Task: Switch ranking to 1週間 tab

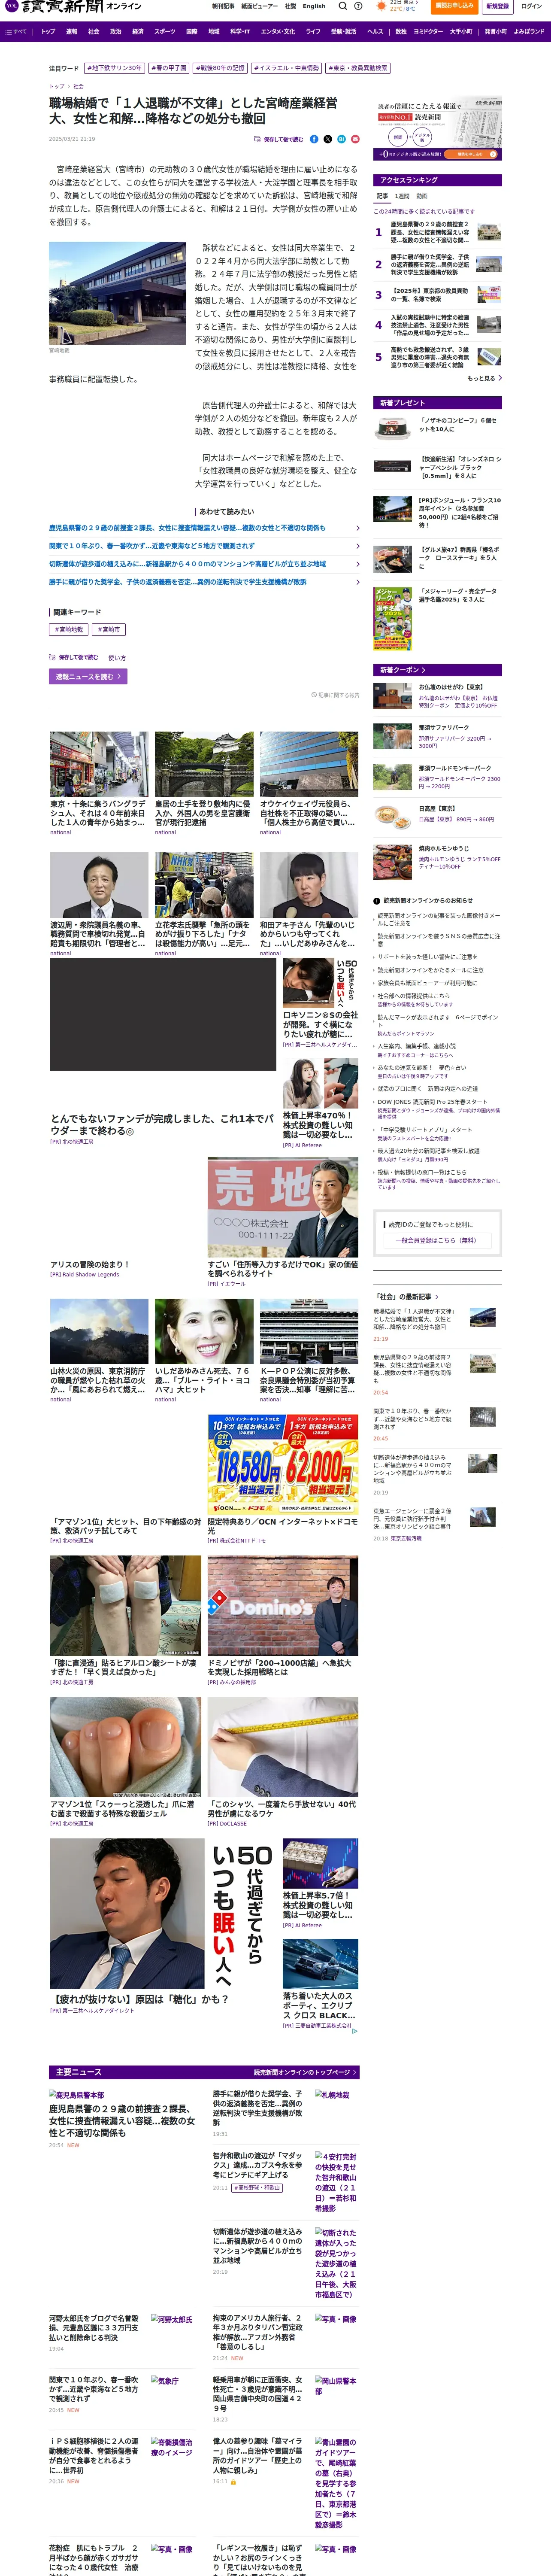Action: click(x=402, y=196)
